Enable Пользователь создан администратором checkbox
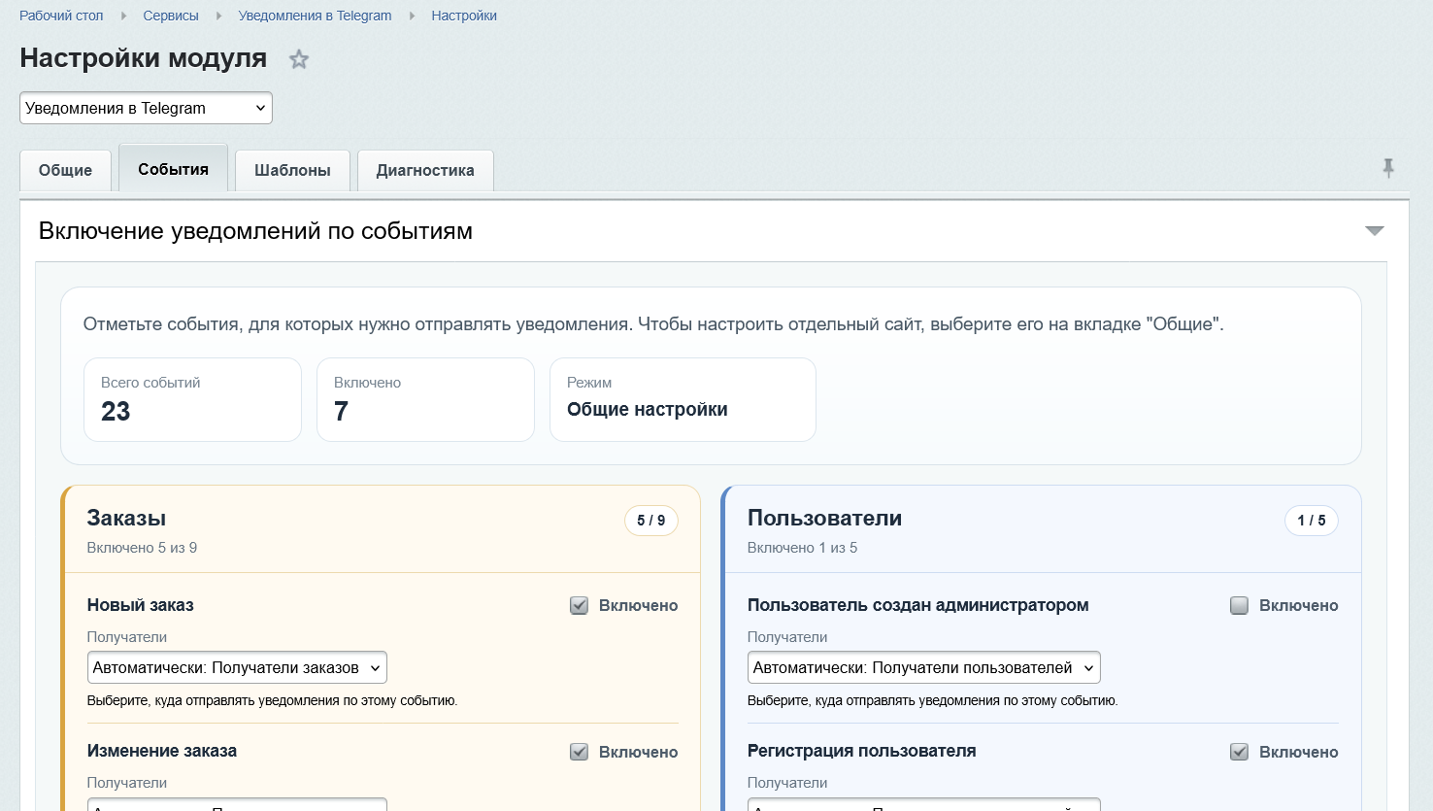Screen dimensions: 1433x811 (x=1239, y=605)
